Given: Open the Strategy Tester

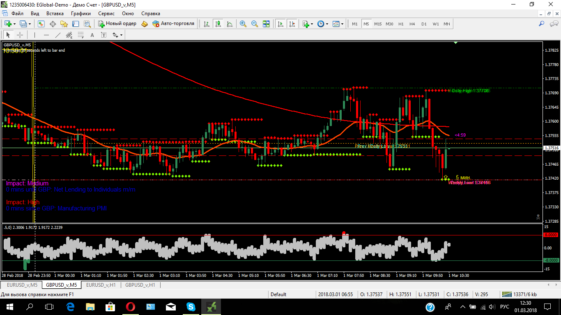Looking at the screenshot, I should pyautogui.click(x=87, y=24).
